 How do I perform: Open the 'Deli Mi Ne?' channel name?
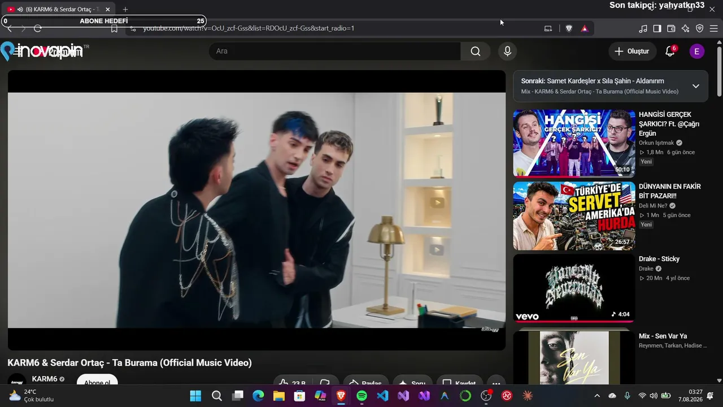[x=653, y=206]
